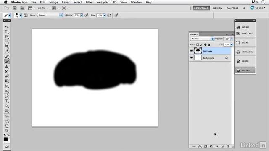This screenshot has height=151, width=269.
Task: Toggle the Brush panel button in options bar
Action: tap(26, 15)
